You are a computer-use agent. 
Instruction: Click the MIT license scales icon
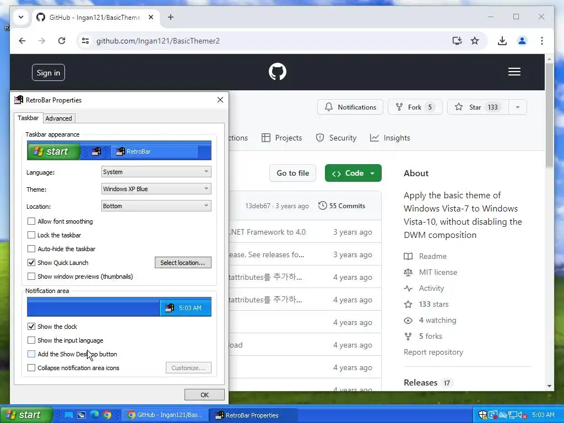408,272
